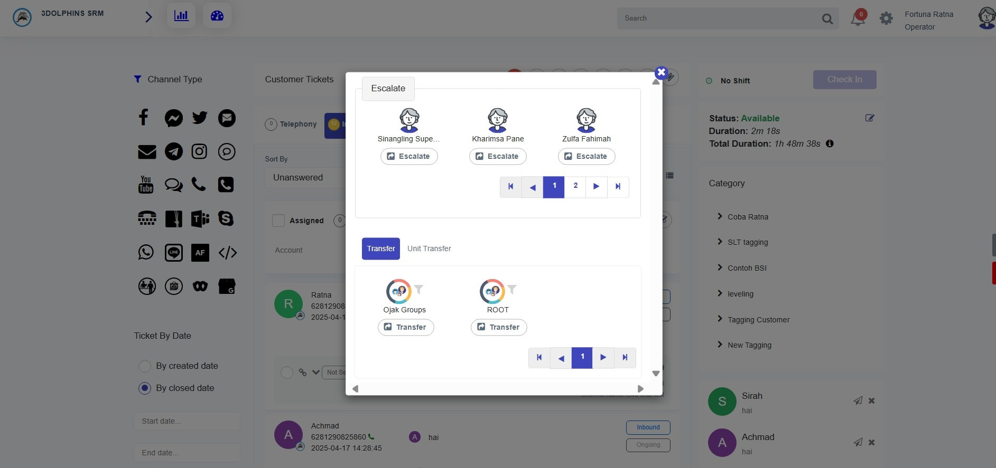Click the Facebook channel icon
This screenshot has width=996, height=468.
(144, 118)
